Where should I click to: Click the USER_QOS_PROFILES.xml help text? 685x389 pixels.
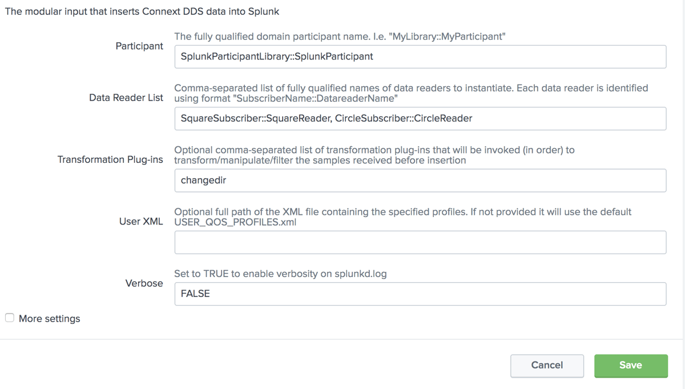[x=402, y=217]
